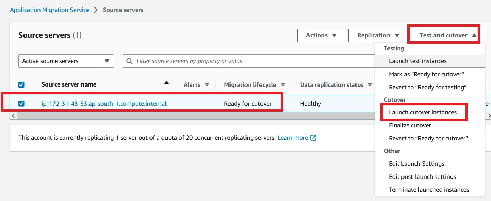491x201 pixels.
Task: Open the Learn more link
Action: (x=293, y=138)
